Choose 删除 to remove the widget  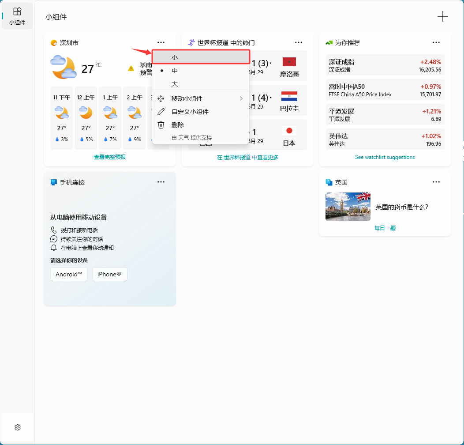(x=201, y=125)
